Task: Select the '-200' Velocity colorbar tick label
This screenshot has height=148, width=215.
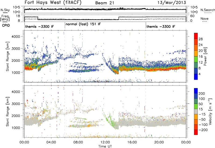Action: point(203,130)
